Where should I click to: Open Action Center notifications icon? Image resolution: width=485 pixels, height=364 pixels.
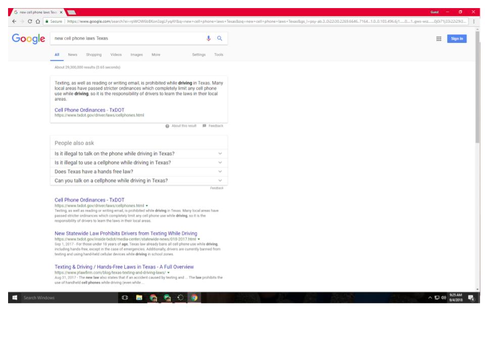coord(471,298)
